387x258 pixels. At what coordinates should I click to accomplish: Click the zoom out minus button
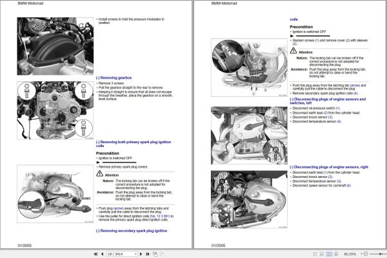tap(366, 253)
